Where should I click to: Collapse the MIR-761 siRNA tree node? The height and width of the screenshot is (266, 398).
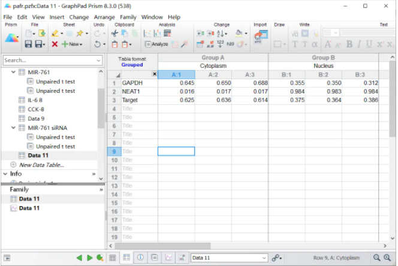13,128
